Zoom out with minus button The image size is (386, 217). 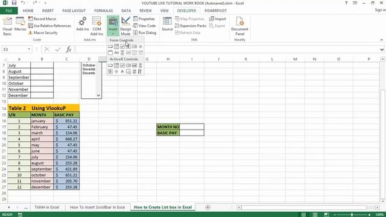[x=335, y=215]
